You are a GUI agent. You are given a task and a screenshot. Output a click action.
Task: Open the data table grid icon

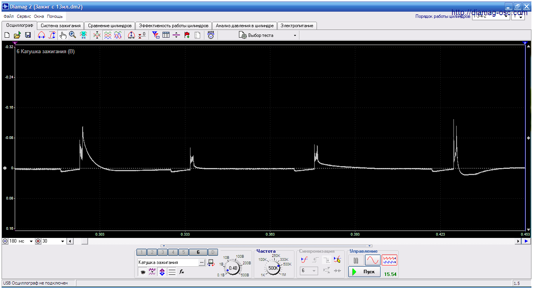[166, 35]
